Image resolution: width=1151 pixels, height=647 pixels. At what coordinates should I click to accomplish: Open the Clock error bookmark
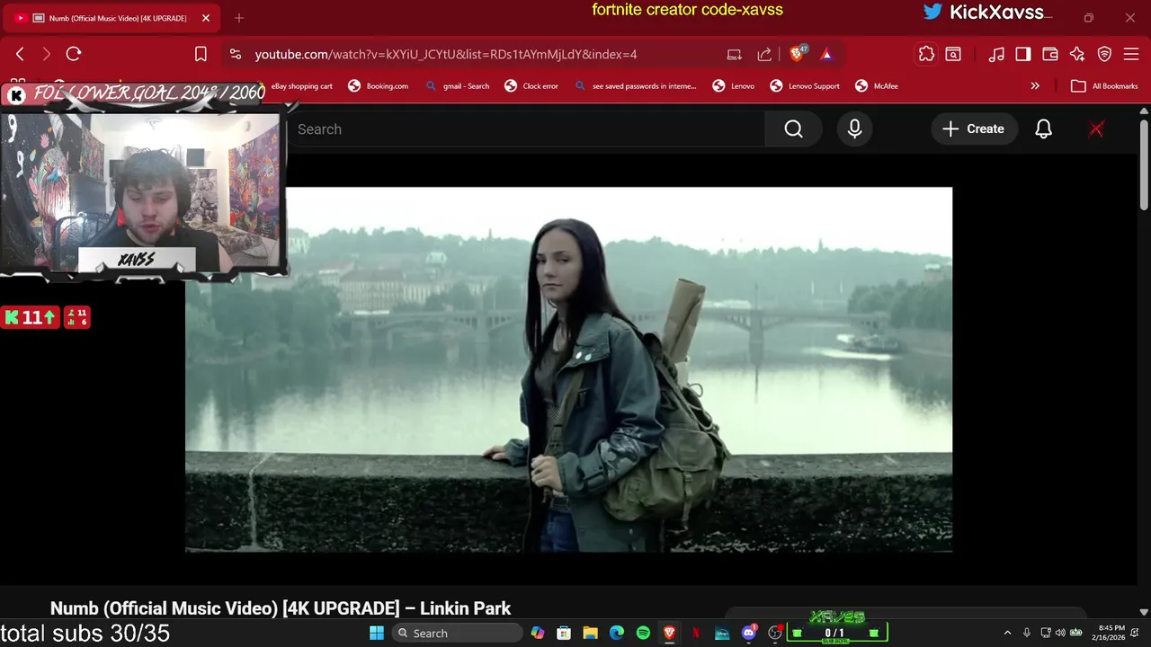(531, 86)
